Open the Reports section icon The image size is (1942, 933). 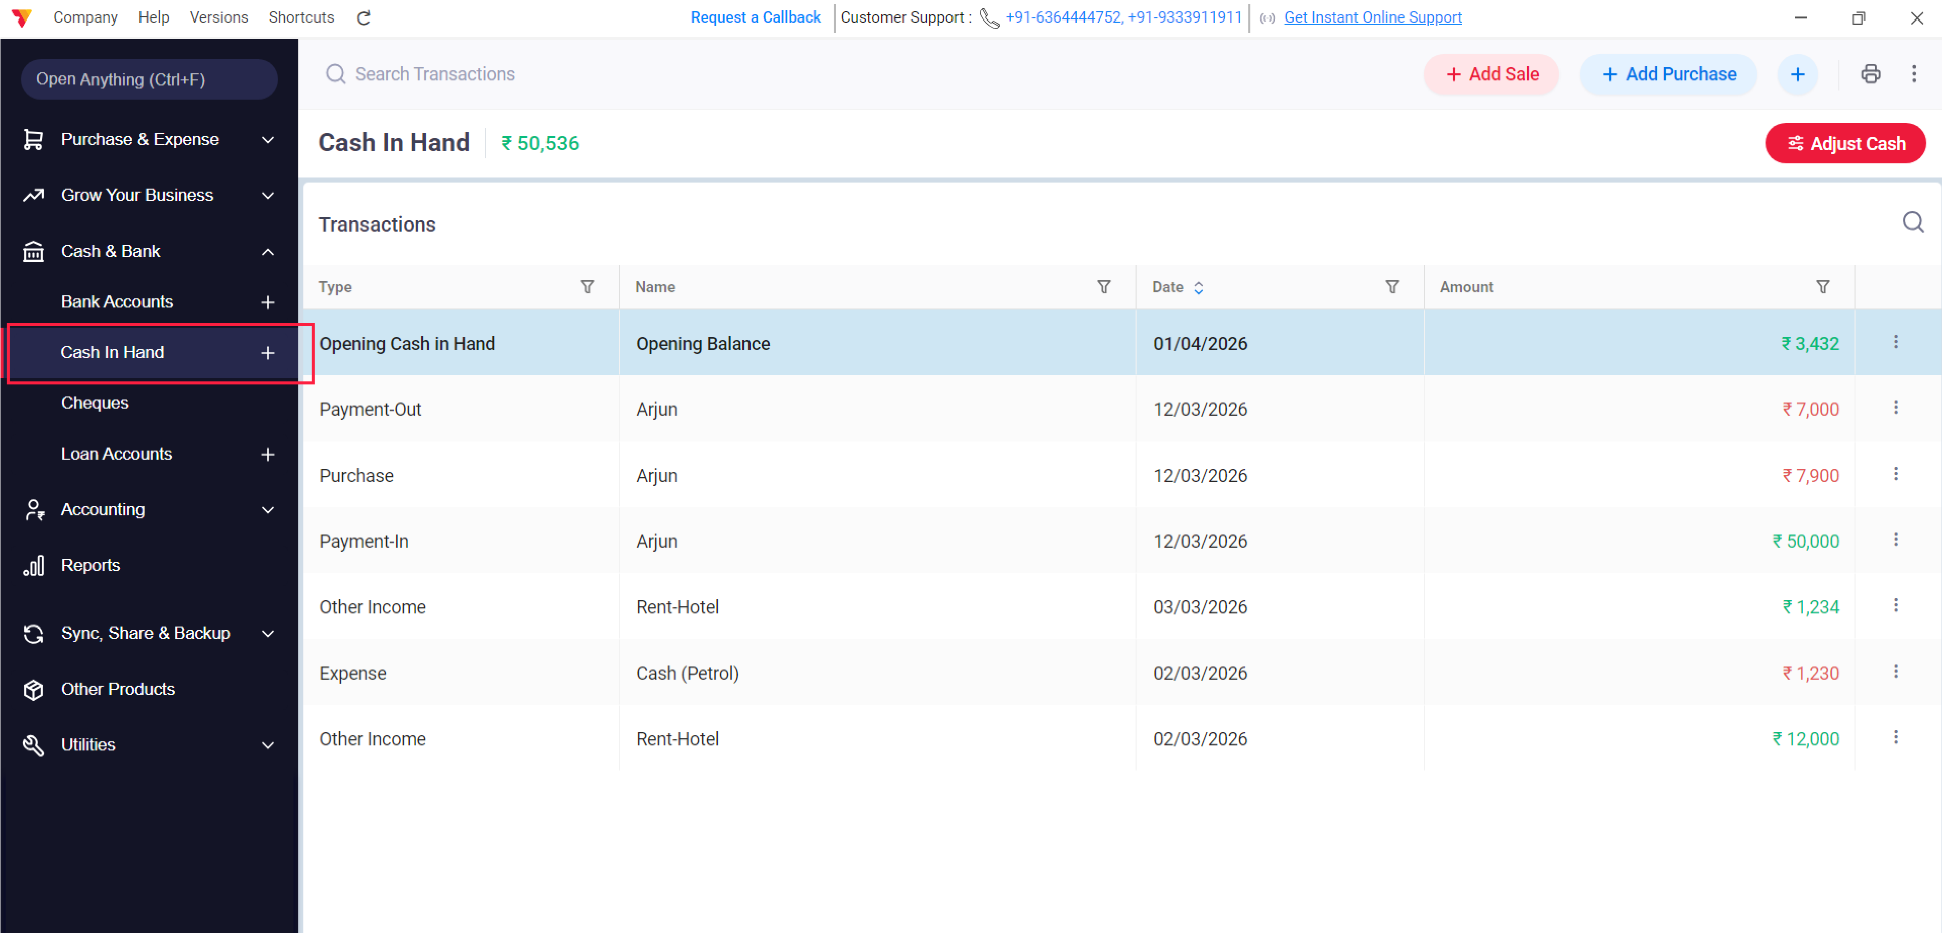(33, 565)
